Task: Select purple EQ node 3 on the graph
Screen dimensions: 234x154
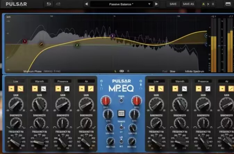Action: pos(112,36)
